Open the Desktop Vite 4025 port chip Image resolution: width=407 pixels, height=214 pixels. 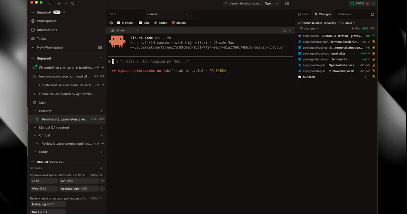point(79,189)
